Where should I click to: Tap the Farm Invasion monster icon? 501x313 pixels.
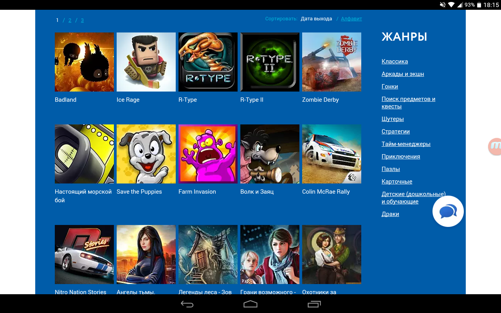[x=208, y=154]
